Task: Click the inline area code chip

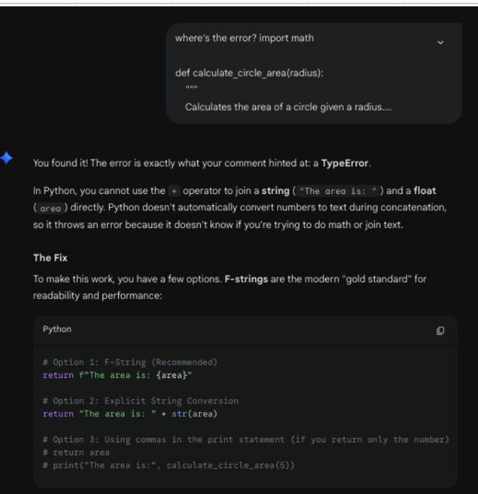Action: (x=50, y=208)
